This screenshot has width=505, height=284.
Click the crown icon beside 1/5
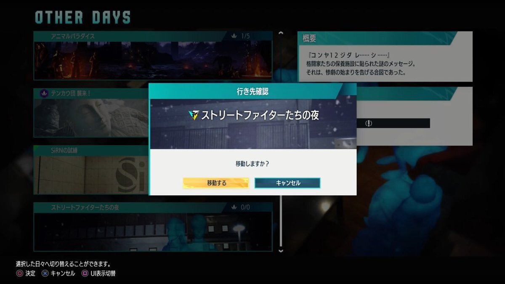(x=234, y=36)
